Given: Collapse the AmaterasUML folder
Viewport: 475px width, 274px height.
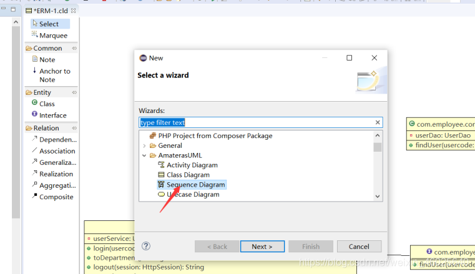Looking at the screenshot, I should coord(144,155).
